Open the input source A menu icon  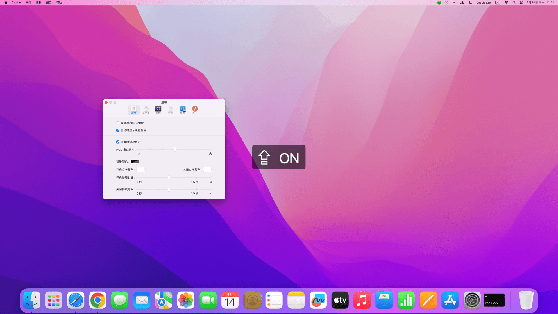pyautogui.click(x=498, y=3)
